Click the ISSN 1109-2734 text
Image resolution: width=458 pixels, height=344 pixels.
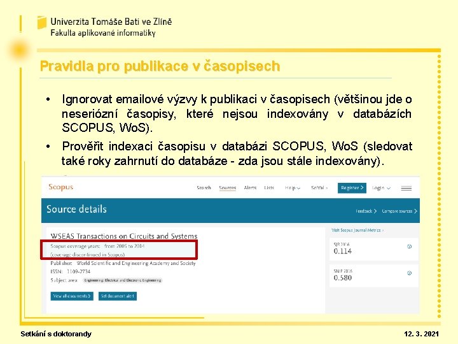71,271
